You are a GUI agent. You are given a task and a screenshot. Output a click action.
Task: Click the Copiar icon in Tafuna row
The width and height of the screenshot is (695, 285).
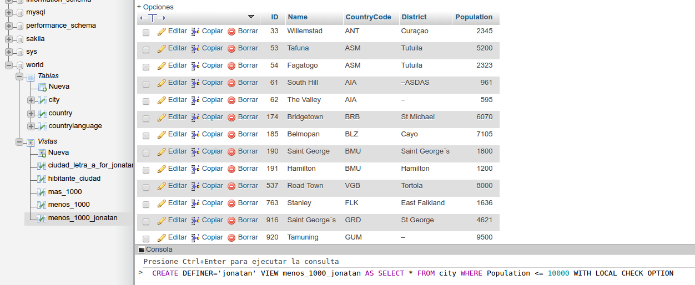(x=195, y=49)
